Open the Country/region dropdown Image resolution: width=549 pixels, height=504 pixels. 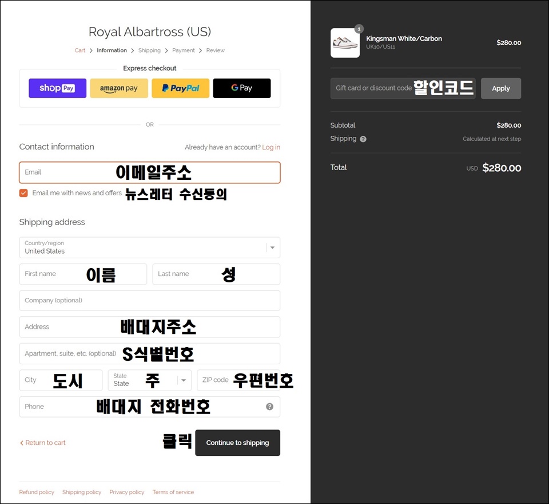pos(150,247)
